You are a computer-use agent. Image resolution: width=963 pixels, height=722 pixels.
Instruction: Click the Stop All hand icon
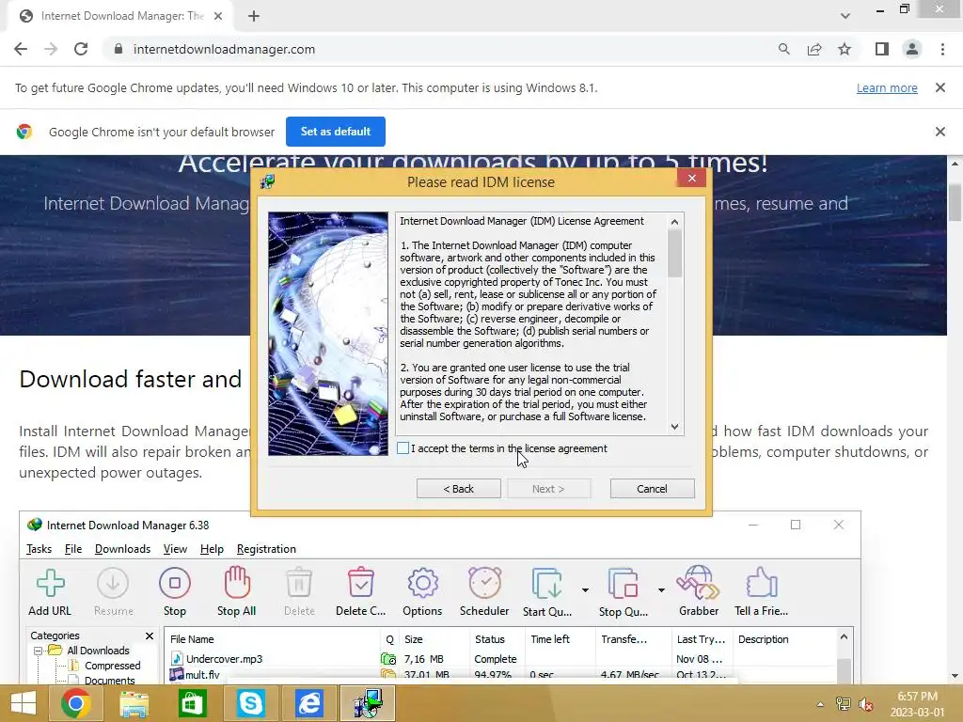[236, 583]
